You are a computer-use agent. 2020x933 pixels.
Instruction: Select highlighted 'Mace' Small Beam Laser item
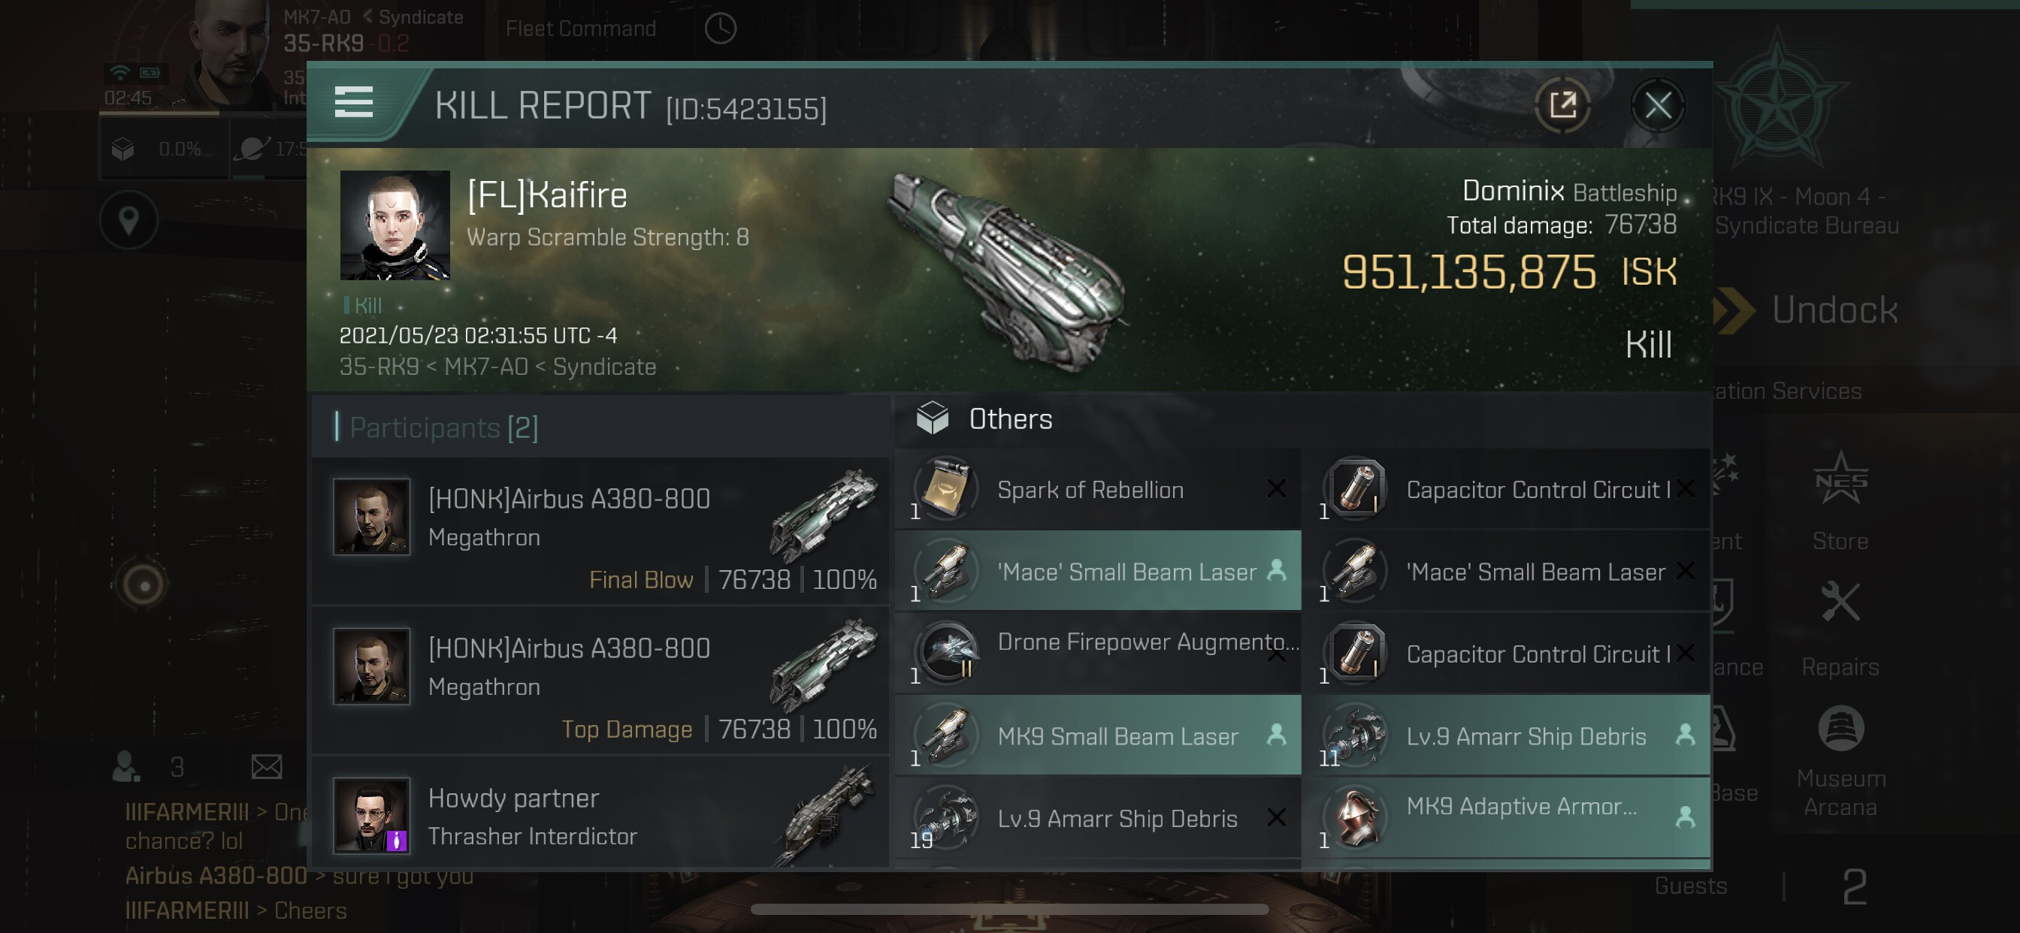click(1097, 572)
